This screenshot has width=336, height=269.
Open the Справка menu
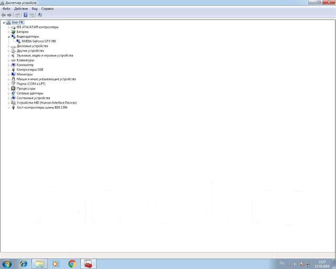[x=47, y=9]
